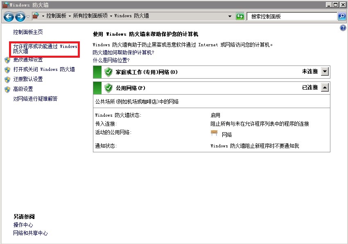Open 允许程序或功能通过 Windows 防火墙 link
The image size is (348, 244).
45,49
